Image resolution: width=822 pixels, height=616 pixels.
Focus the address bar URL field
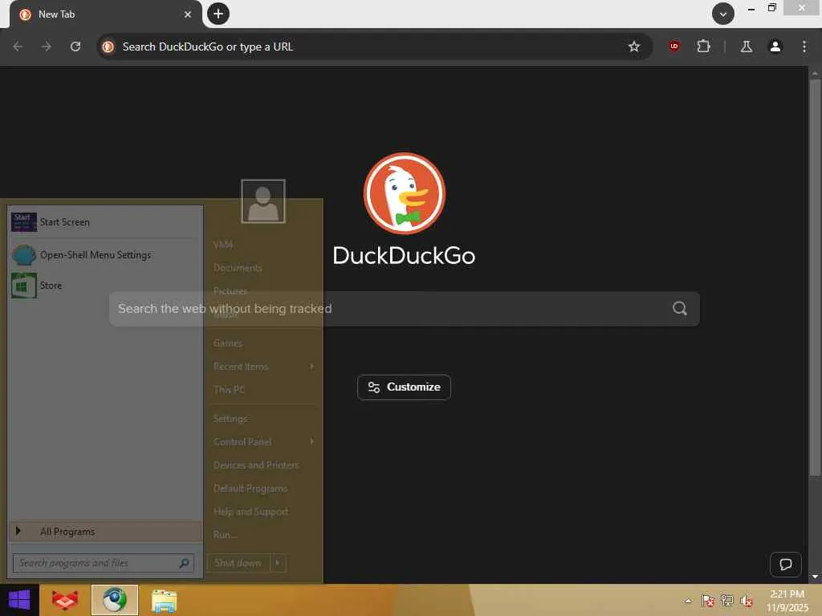click(x=372, y=47)
